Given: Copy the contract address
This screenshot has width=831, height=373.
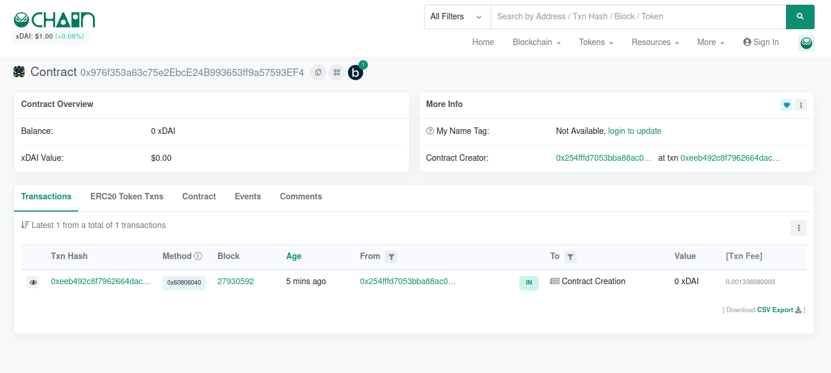Looking at the screenshot, I should (x=318, y=72).
